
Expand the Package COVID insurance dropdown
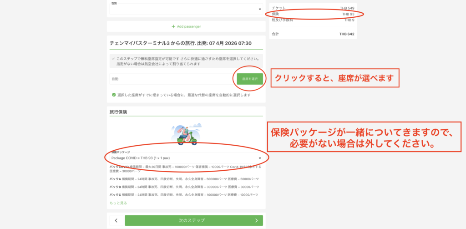tap(186, 158)
